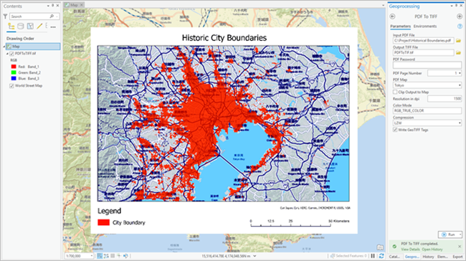Pin the Geoprocessing pane auto-hide icon
Viewport: 466px width, 261px height.
point(457,6)
